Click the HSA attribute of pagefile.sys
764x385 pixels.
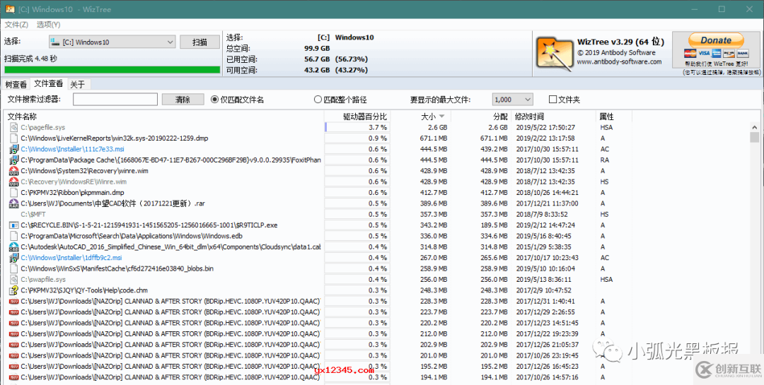coord(607,128)
